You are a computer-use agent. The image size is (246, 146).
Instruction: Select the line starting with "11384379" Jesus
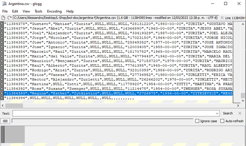pyautogui.click(x=118, y=29)
